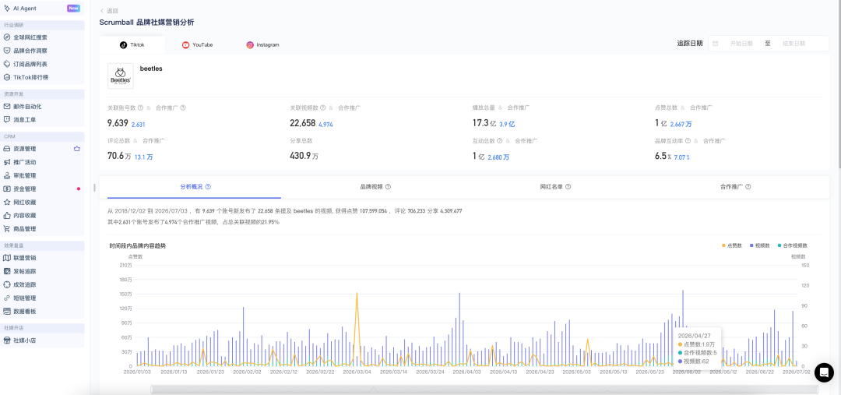Click the blue 4,974 partner videos value
The height and width of the screenshot is (395, 841).
325,125
